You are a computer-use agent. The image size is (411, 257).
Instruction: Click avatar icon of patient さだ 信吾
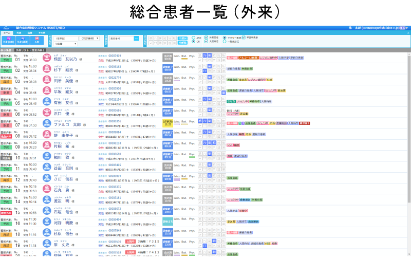tap(47, 178)
